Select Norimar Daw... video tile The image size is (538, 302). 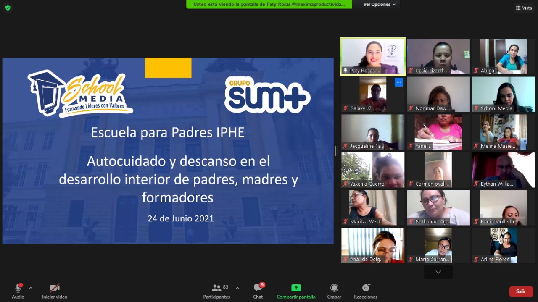point(438,95)
